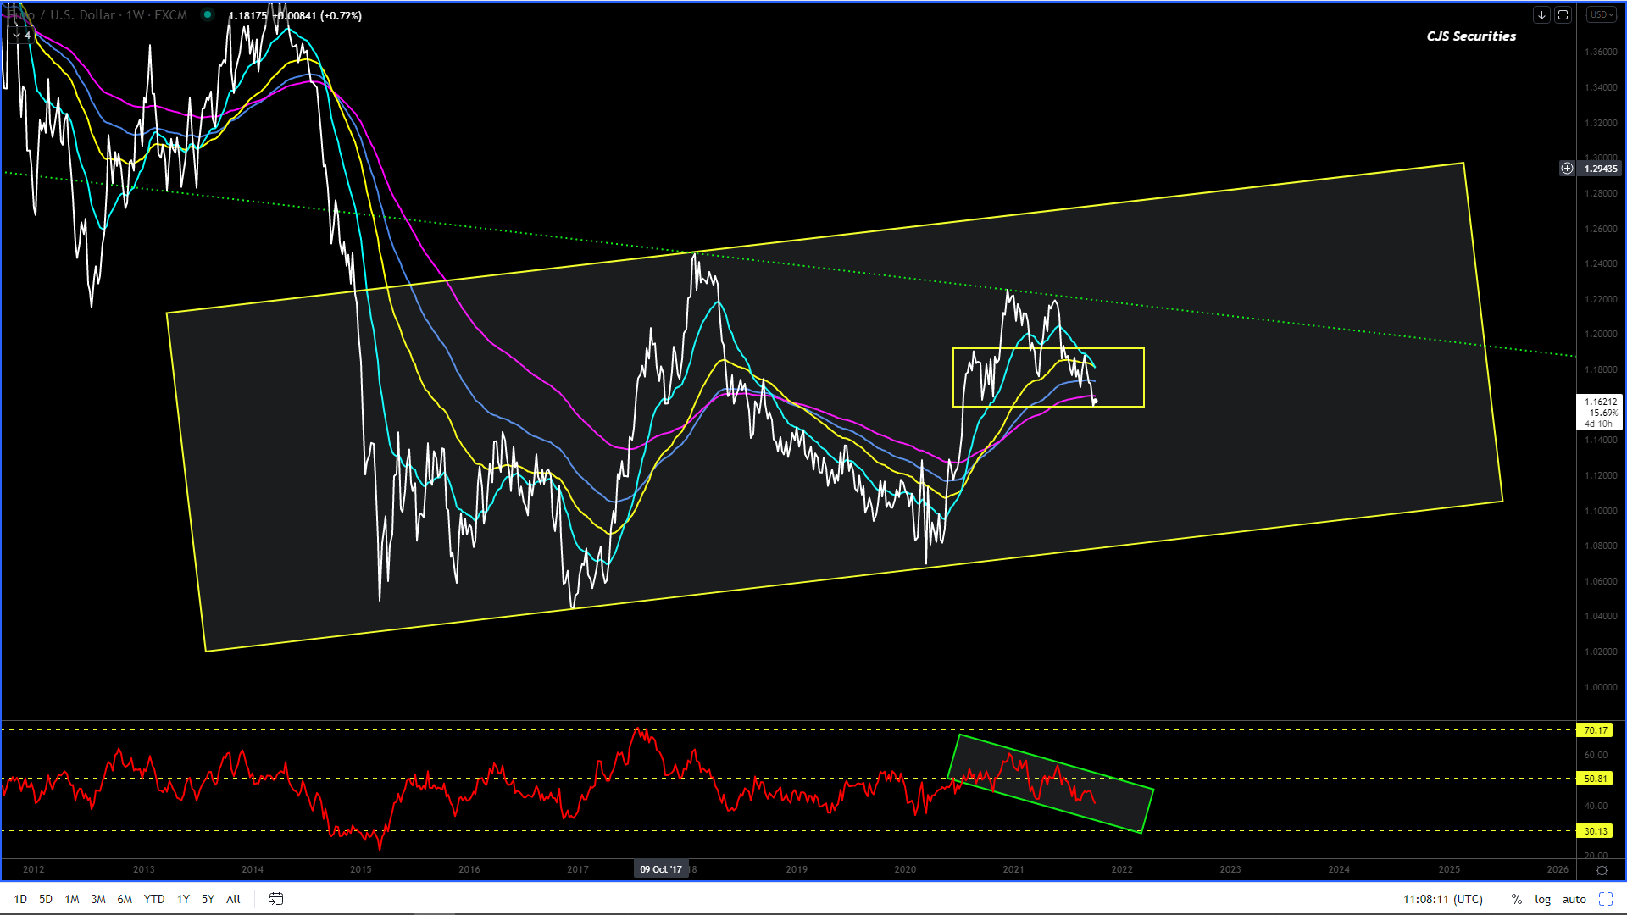The height and width of the screenshot is (915, 1627).
Task: Click the 70.17 RSI level label
Action: tap(1596, 730)
